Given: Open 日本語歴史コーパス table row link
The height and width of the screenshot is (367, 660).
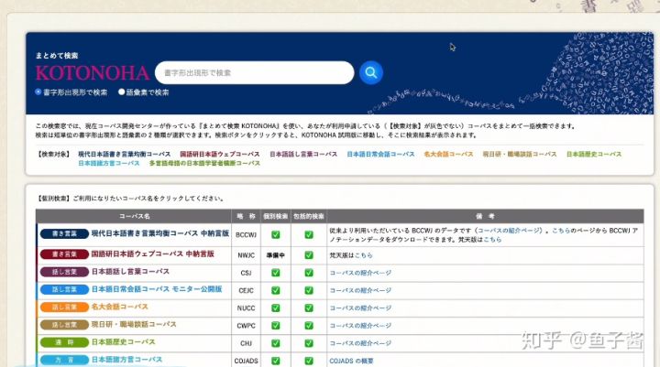Looking at the screenshot, I should [x=124, y=342].
